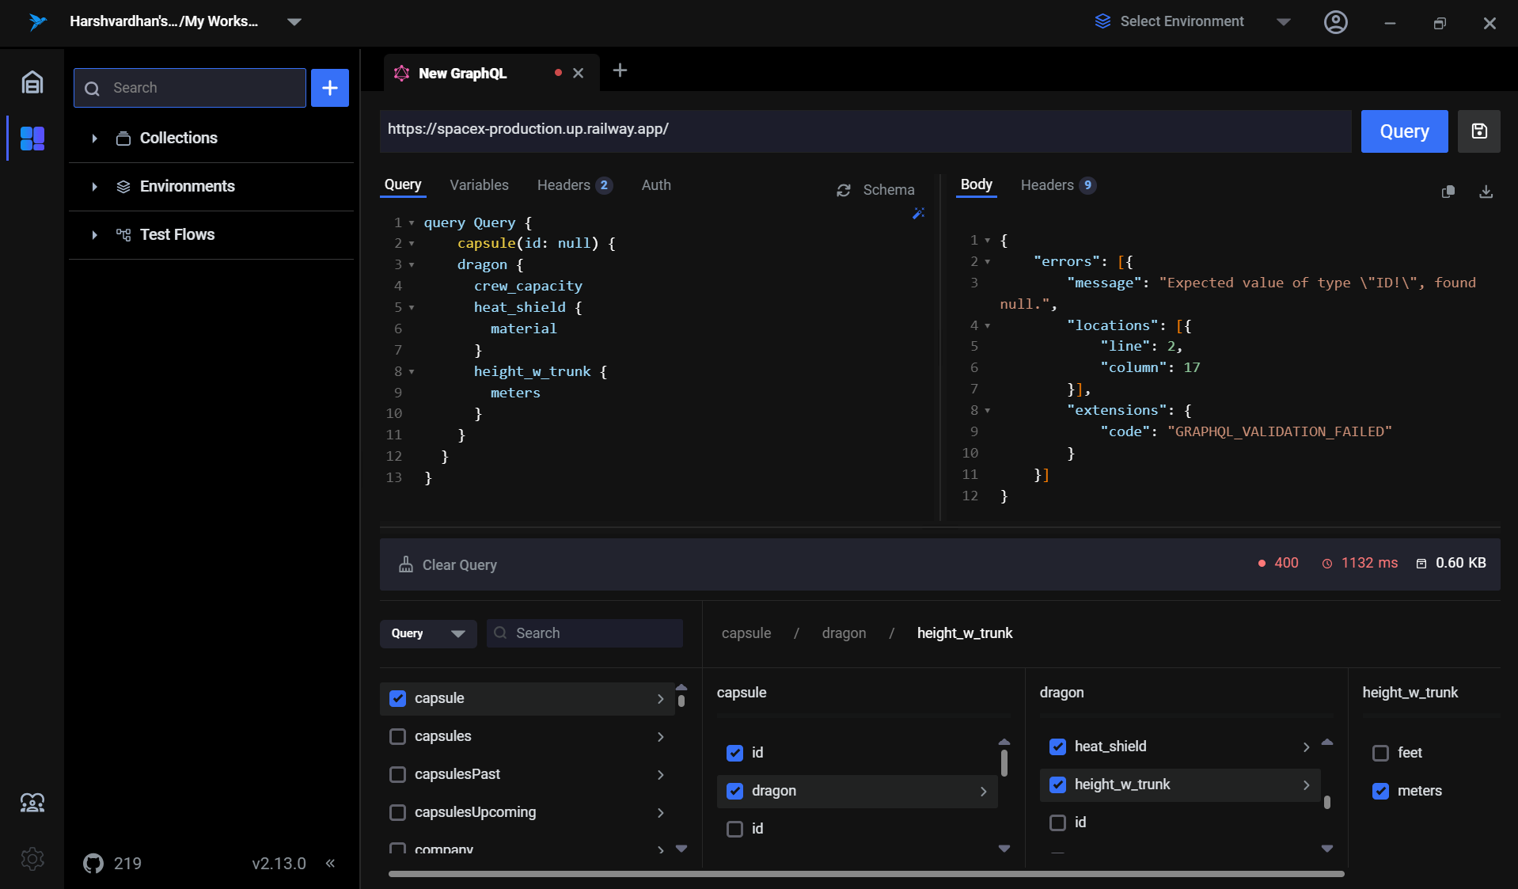
Task: Expand the capsulesUpcoming row chevron
Action: [660, 813]
